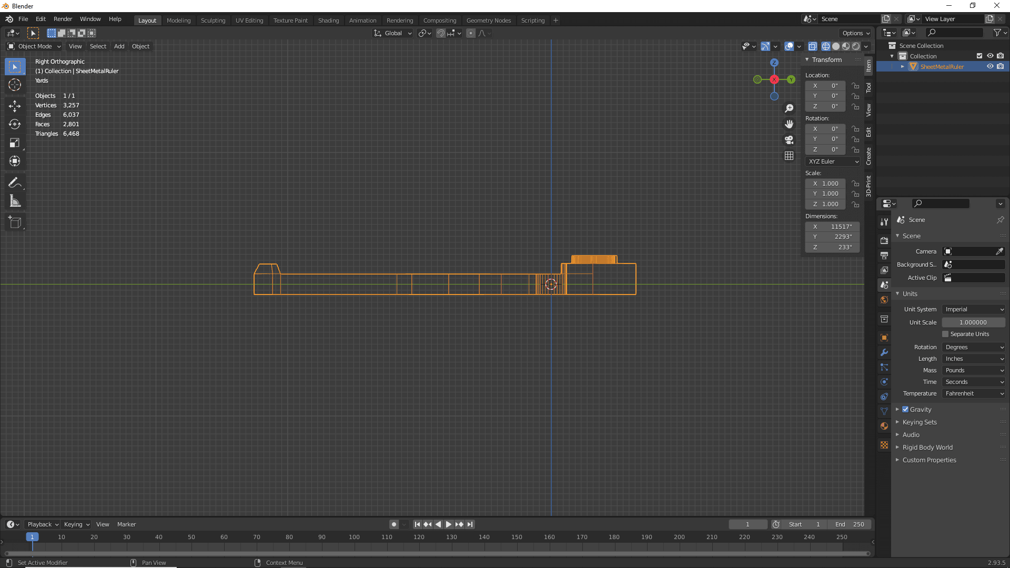
Task: Toggle Separate Units checkbox
Action: click(945, 333)
